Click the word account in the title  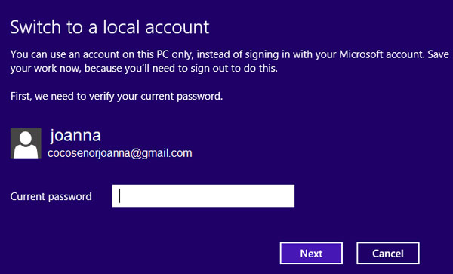pyautogui.click(x=177, y=28)
